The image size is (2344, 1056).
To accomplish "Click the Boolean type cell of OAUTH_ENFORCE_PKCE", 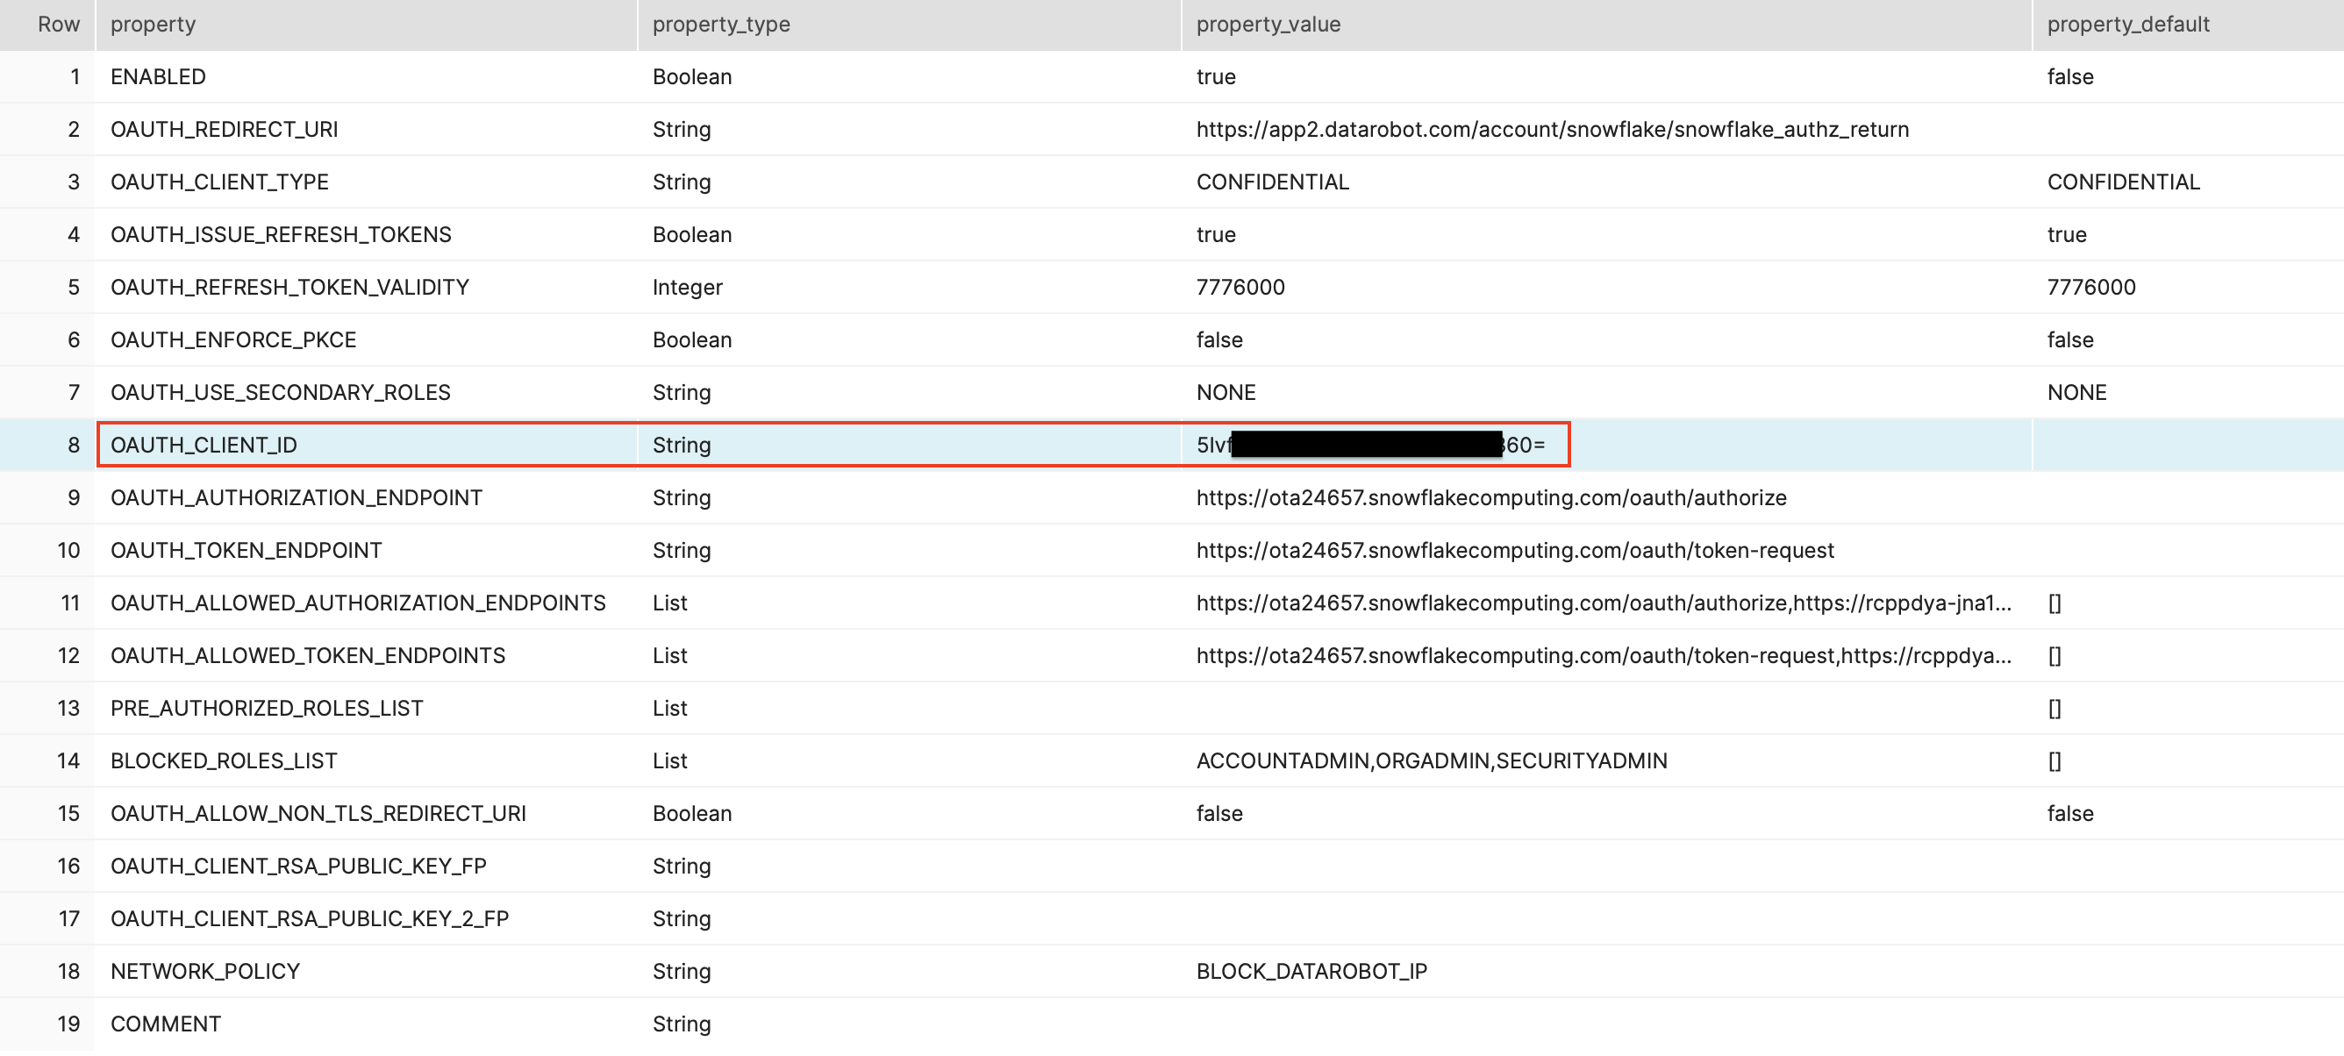I will 691,339.
